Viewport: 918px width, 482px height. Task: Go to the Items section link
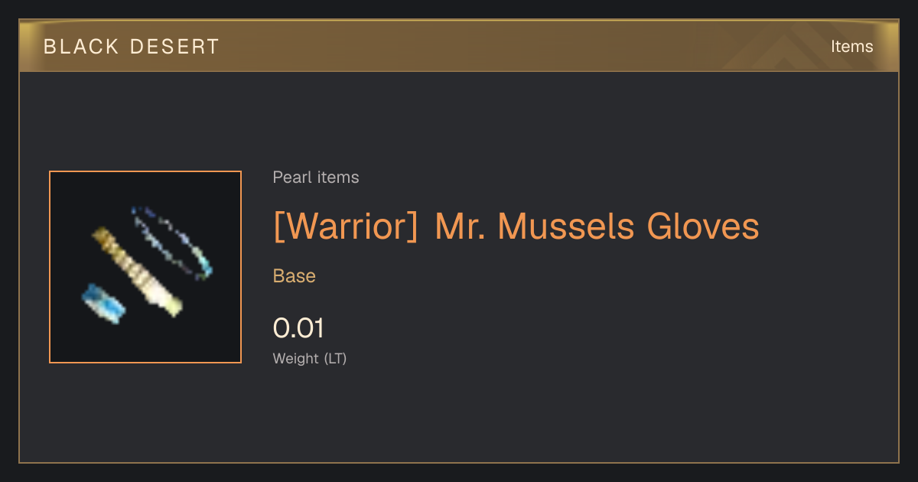click(x=851, y=47)
